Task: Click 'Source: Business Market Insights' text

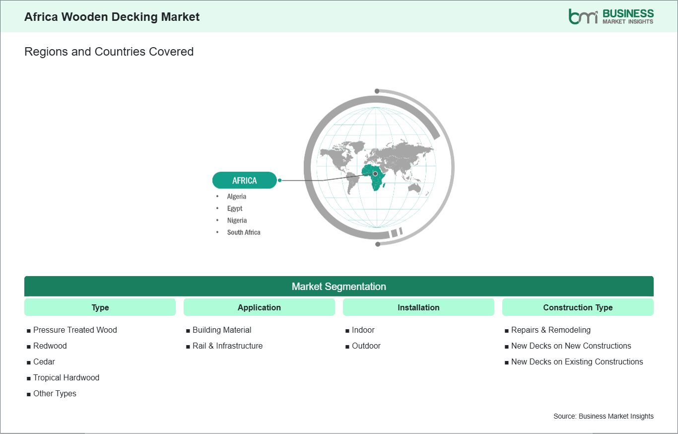Action: (604, 416)
